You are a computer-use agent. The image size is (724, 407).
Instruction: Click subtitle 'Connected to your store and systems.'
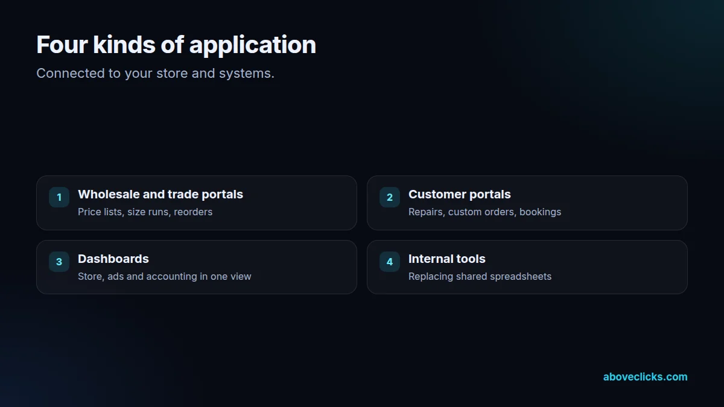[155, 74]
